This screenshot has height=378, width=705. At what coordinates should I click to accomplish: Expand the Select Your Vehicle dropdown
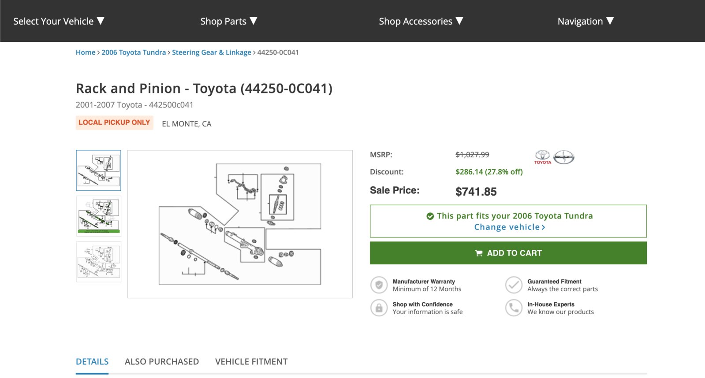[x=59, y=21]
